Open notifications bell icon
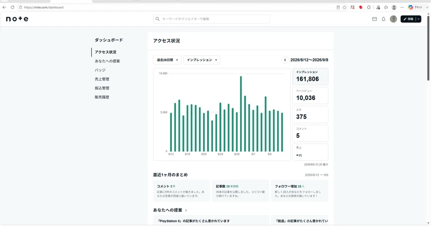The height and width of the screenshot is (226, 431). pyautogui.click(x=383, y=19)
